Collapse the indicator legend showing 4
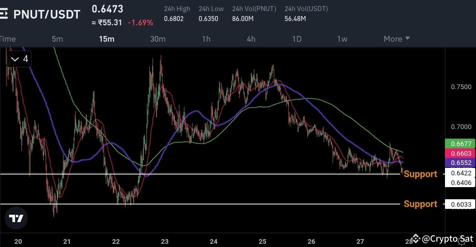 click(19, 59)
